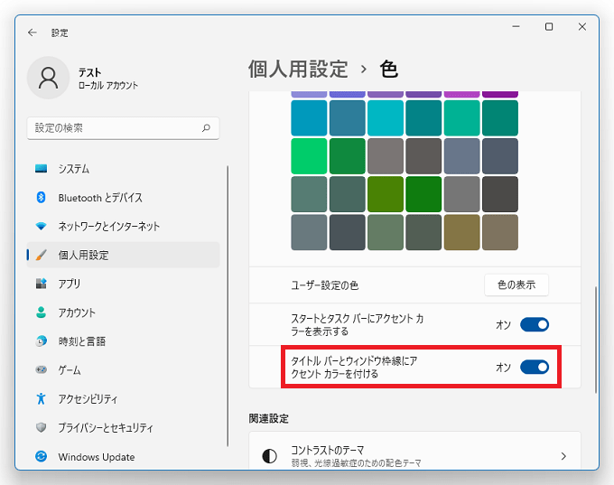Screen dimensions: 614x485
Task: Click the search magnifier icon
Action: [206, 127]
